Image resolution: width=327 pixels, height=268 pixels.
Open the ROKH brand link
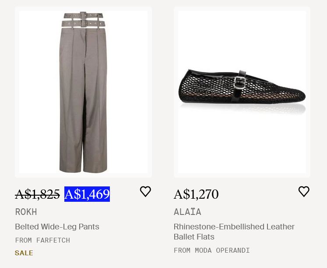26,212
